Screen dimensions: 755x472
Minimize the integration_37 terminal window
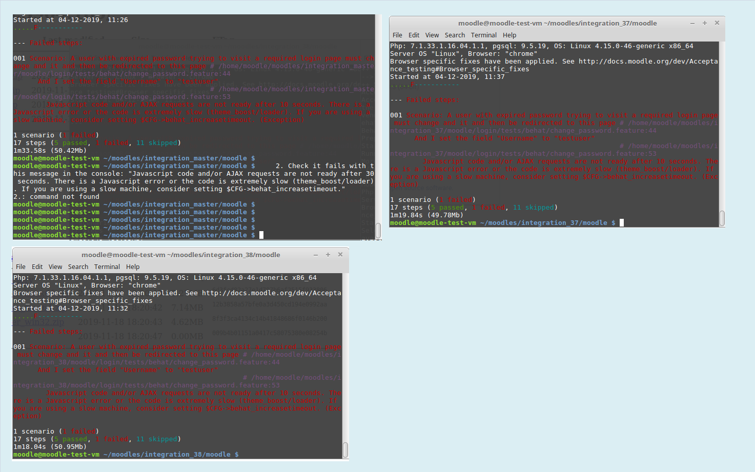(692, 23)
